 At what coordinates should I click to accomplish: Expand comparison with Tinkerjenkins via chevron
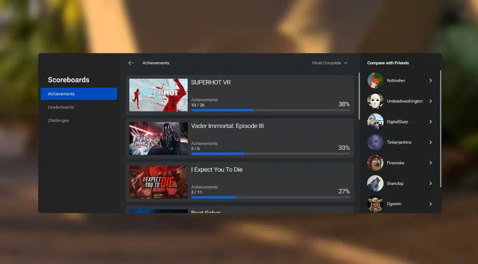(430, 142)
